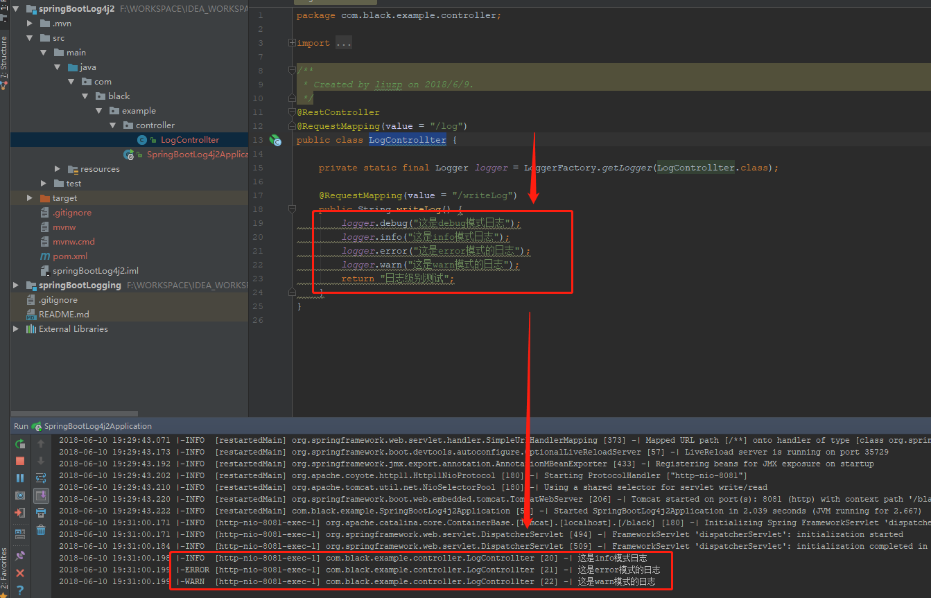Restore the layout via the layout icon
The width and height of the screenshot is (931, 598).
[x=20, y=534]
